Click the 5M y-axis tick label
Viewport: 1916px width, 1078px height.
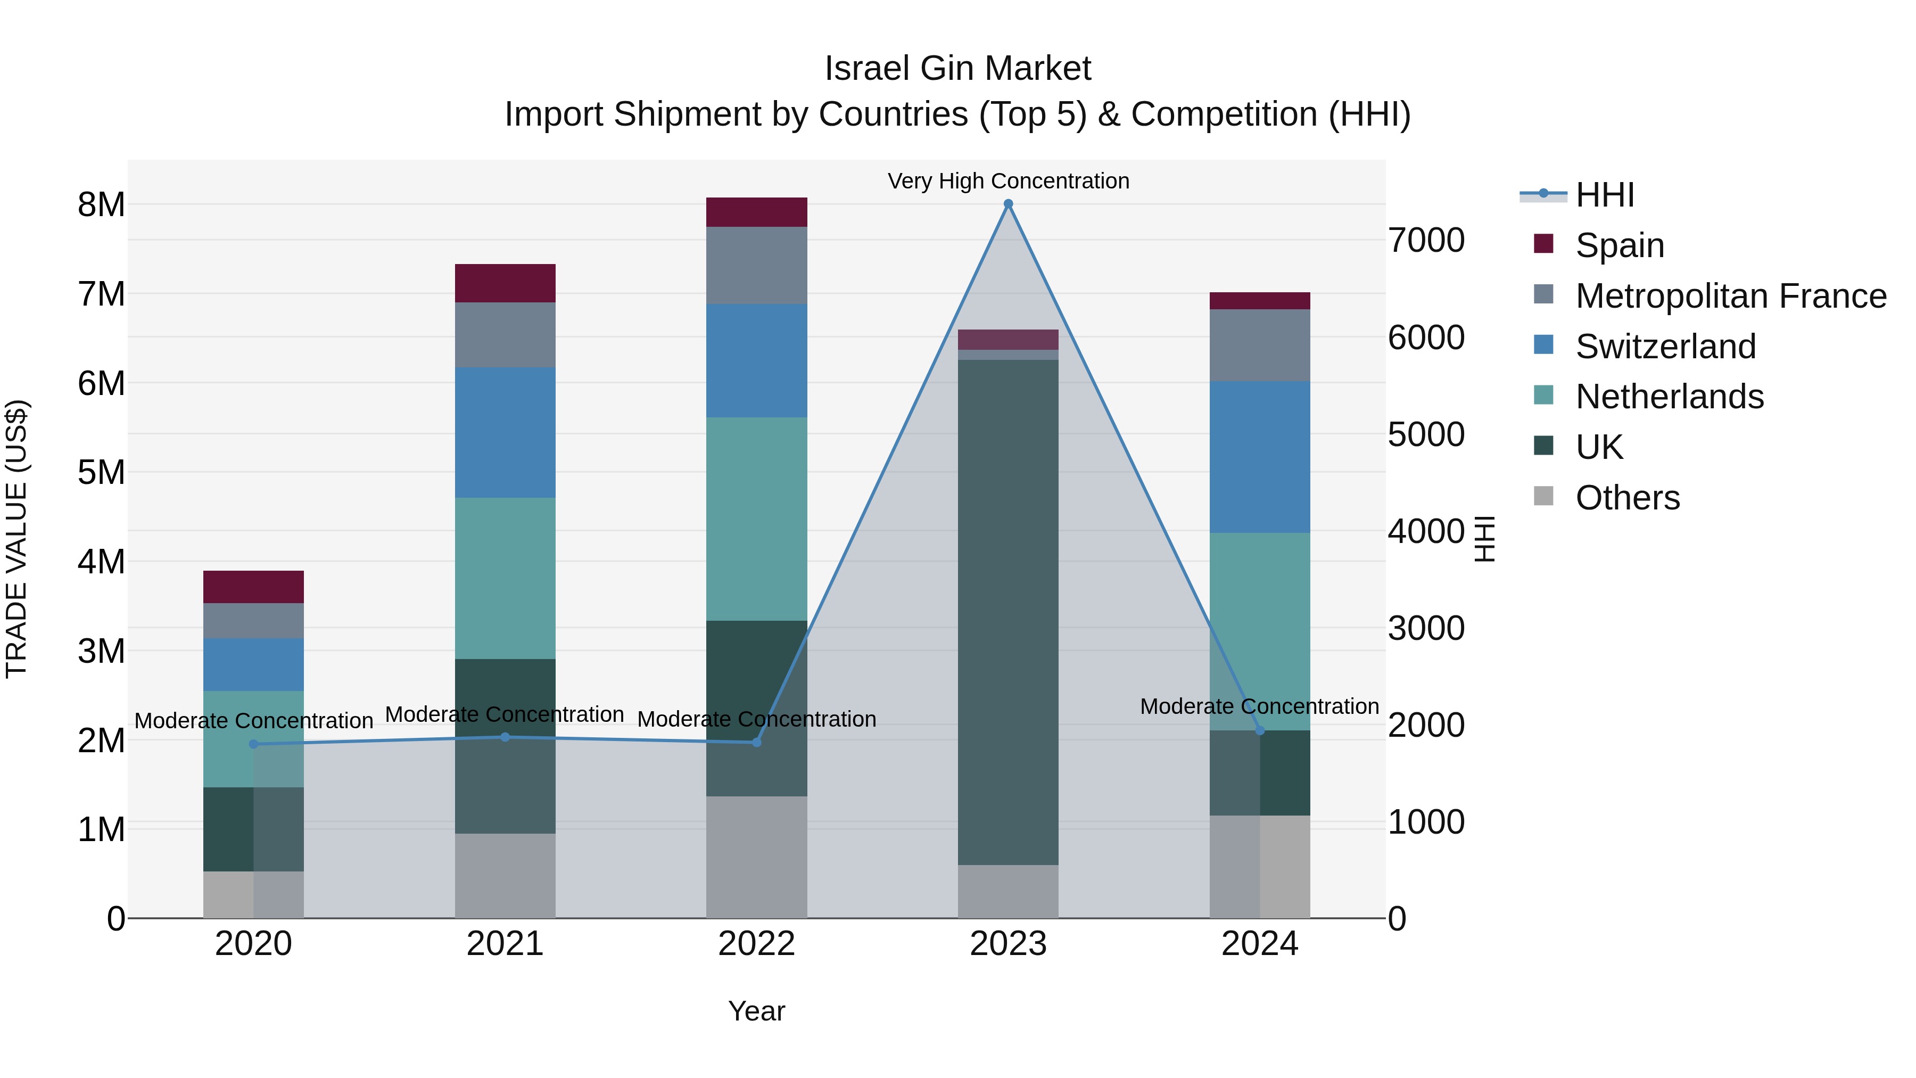click(102, 472)
